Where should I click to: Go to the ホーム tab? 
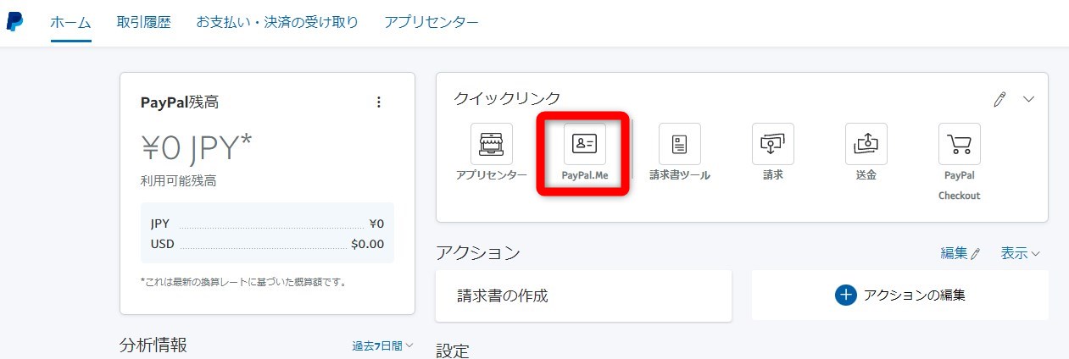[70, 23]
